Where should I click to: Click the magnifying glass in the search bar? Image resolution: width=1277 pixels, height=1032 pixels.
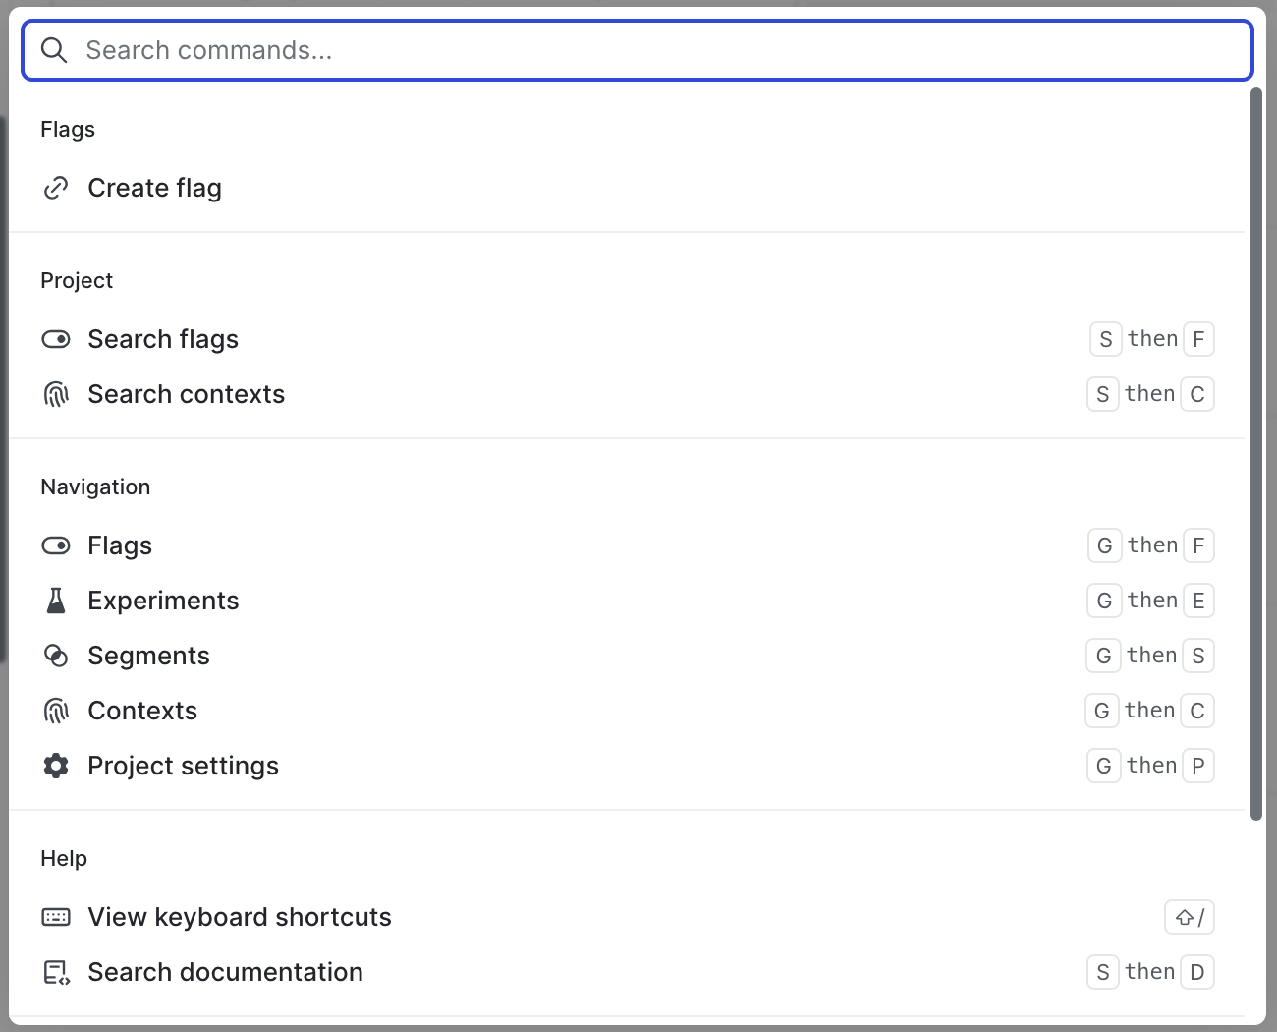point(54,49)
